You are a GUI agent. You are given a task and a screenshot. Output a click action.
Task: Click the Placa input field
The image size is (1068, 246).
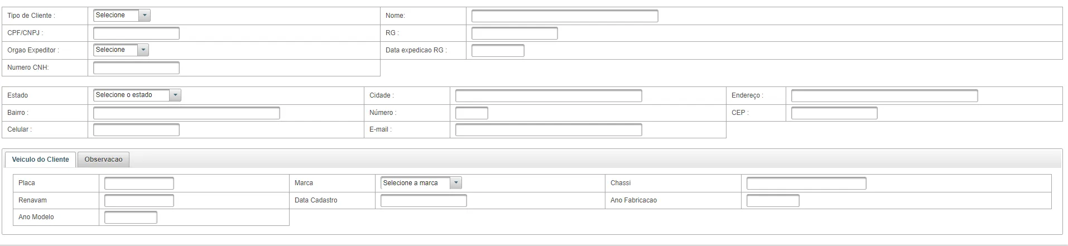[x=139, y=184]
